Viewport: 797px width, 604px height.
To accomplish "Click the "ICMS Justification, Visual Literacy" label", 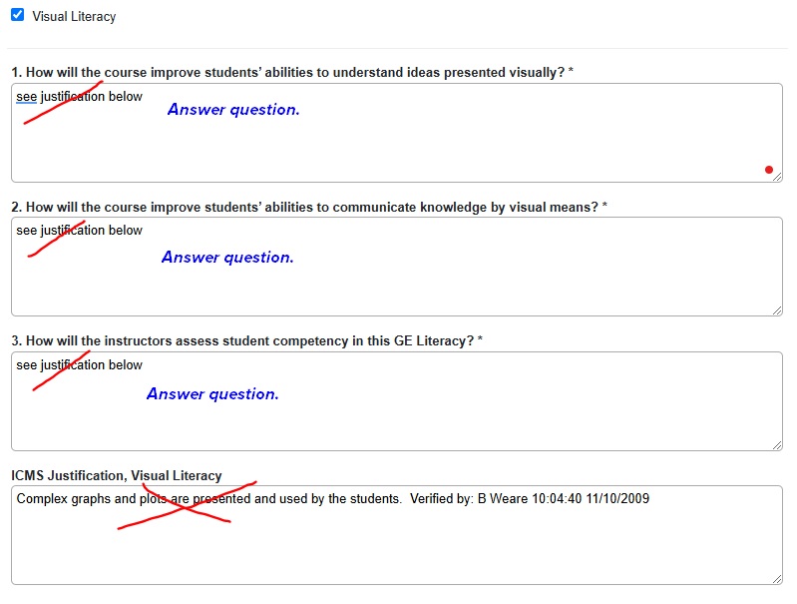I will tap(117, 476).
